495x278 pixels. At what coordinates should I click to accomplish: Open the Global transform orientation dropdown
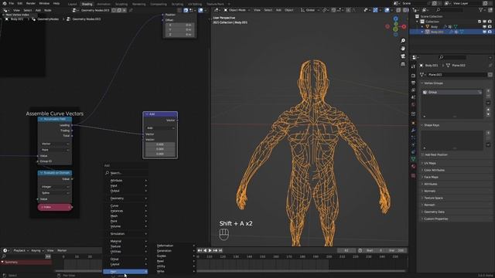[309, 10]
